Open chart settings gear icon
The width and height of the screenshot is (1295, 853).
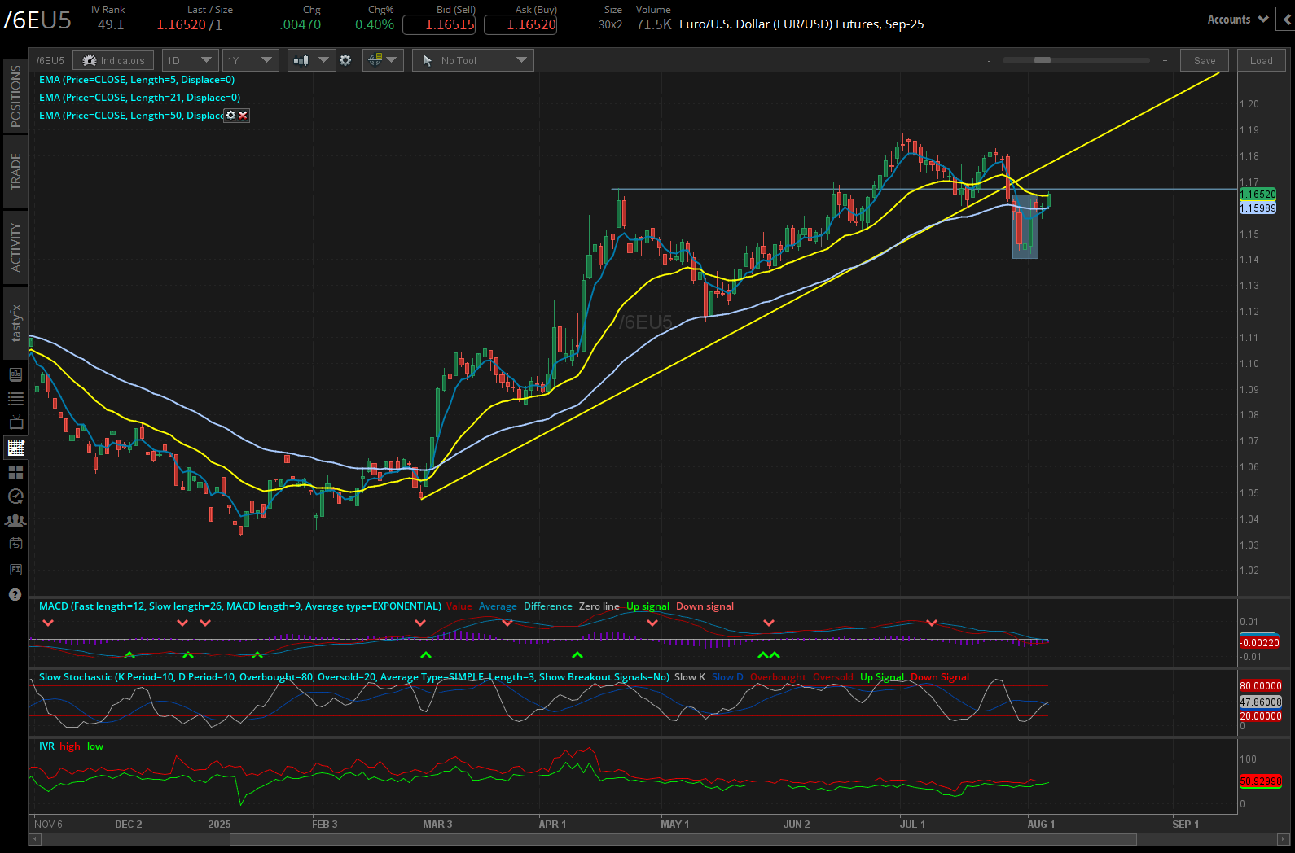345,60
